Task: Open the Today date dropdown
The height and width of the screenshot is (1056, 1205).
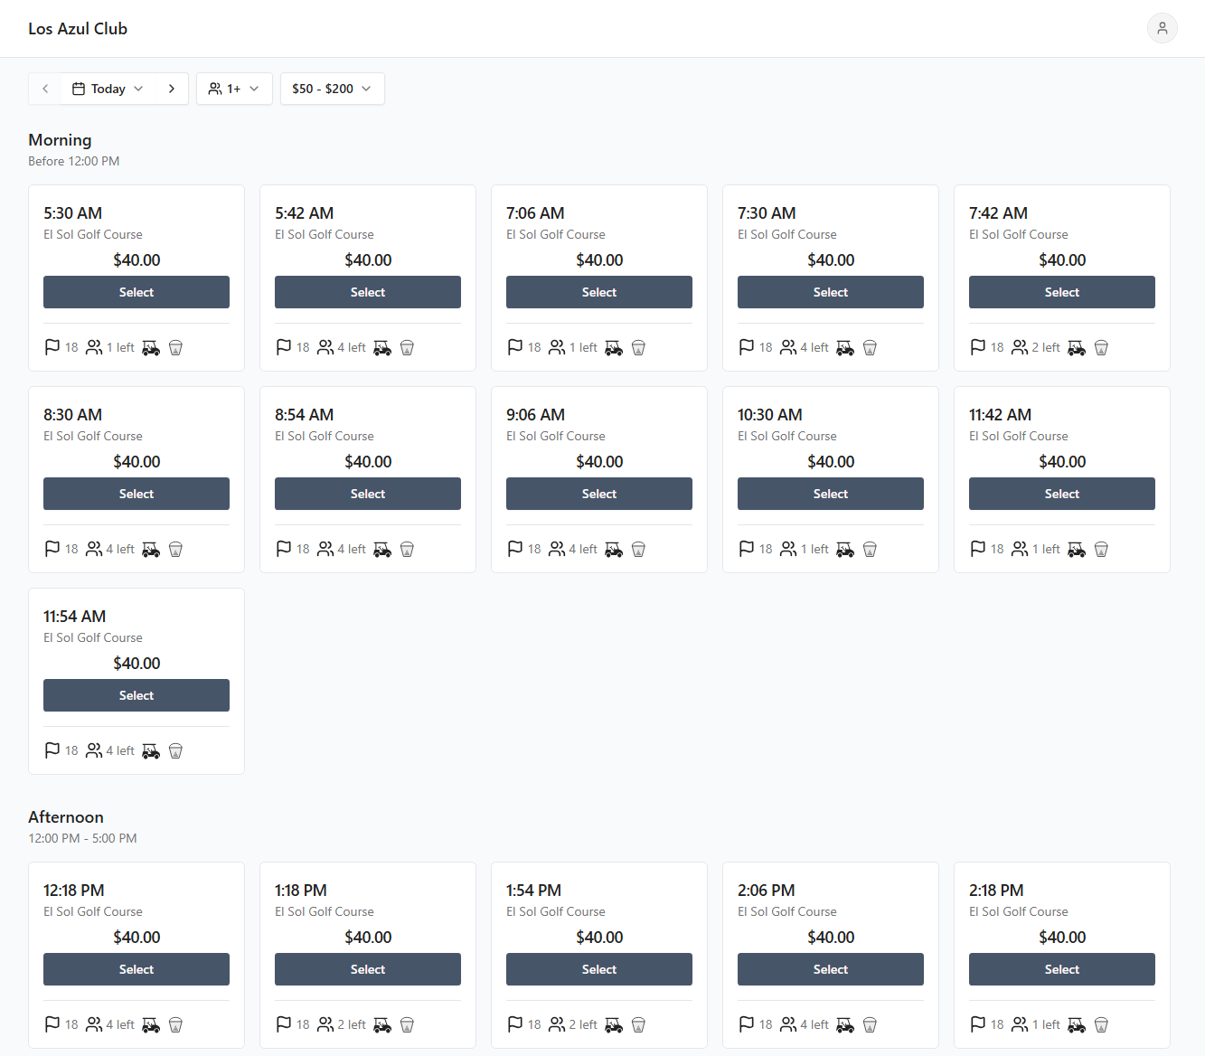Action: (x=108, y=88)
